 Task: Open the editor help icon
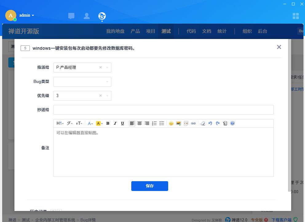coord(232,123)
